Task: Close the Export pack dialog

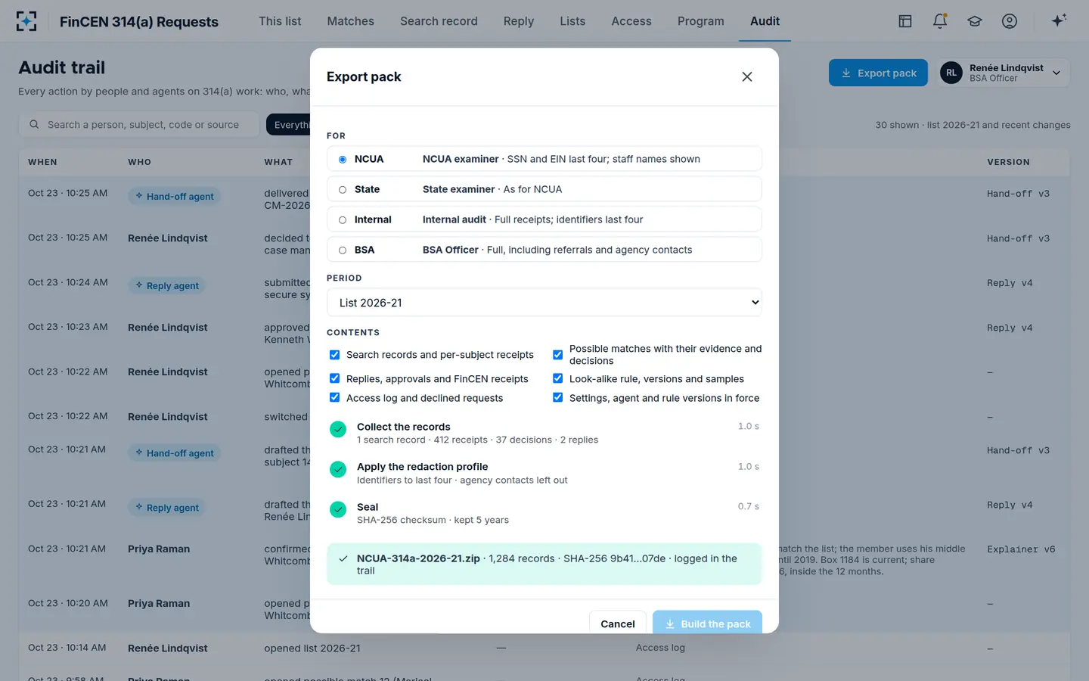Action: coord(747,76)
